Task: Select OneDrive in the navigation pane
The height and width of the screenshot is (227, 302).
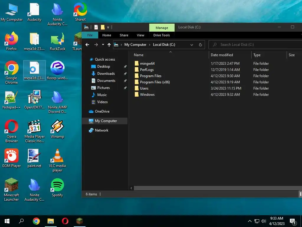Action: [x=102, y=111]
